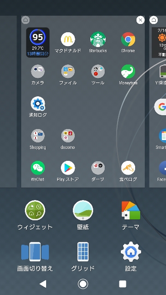Launch the Moneytree app
The height and width of the screenshot is (295, 166).
tap(128, 71)
